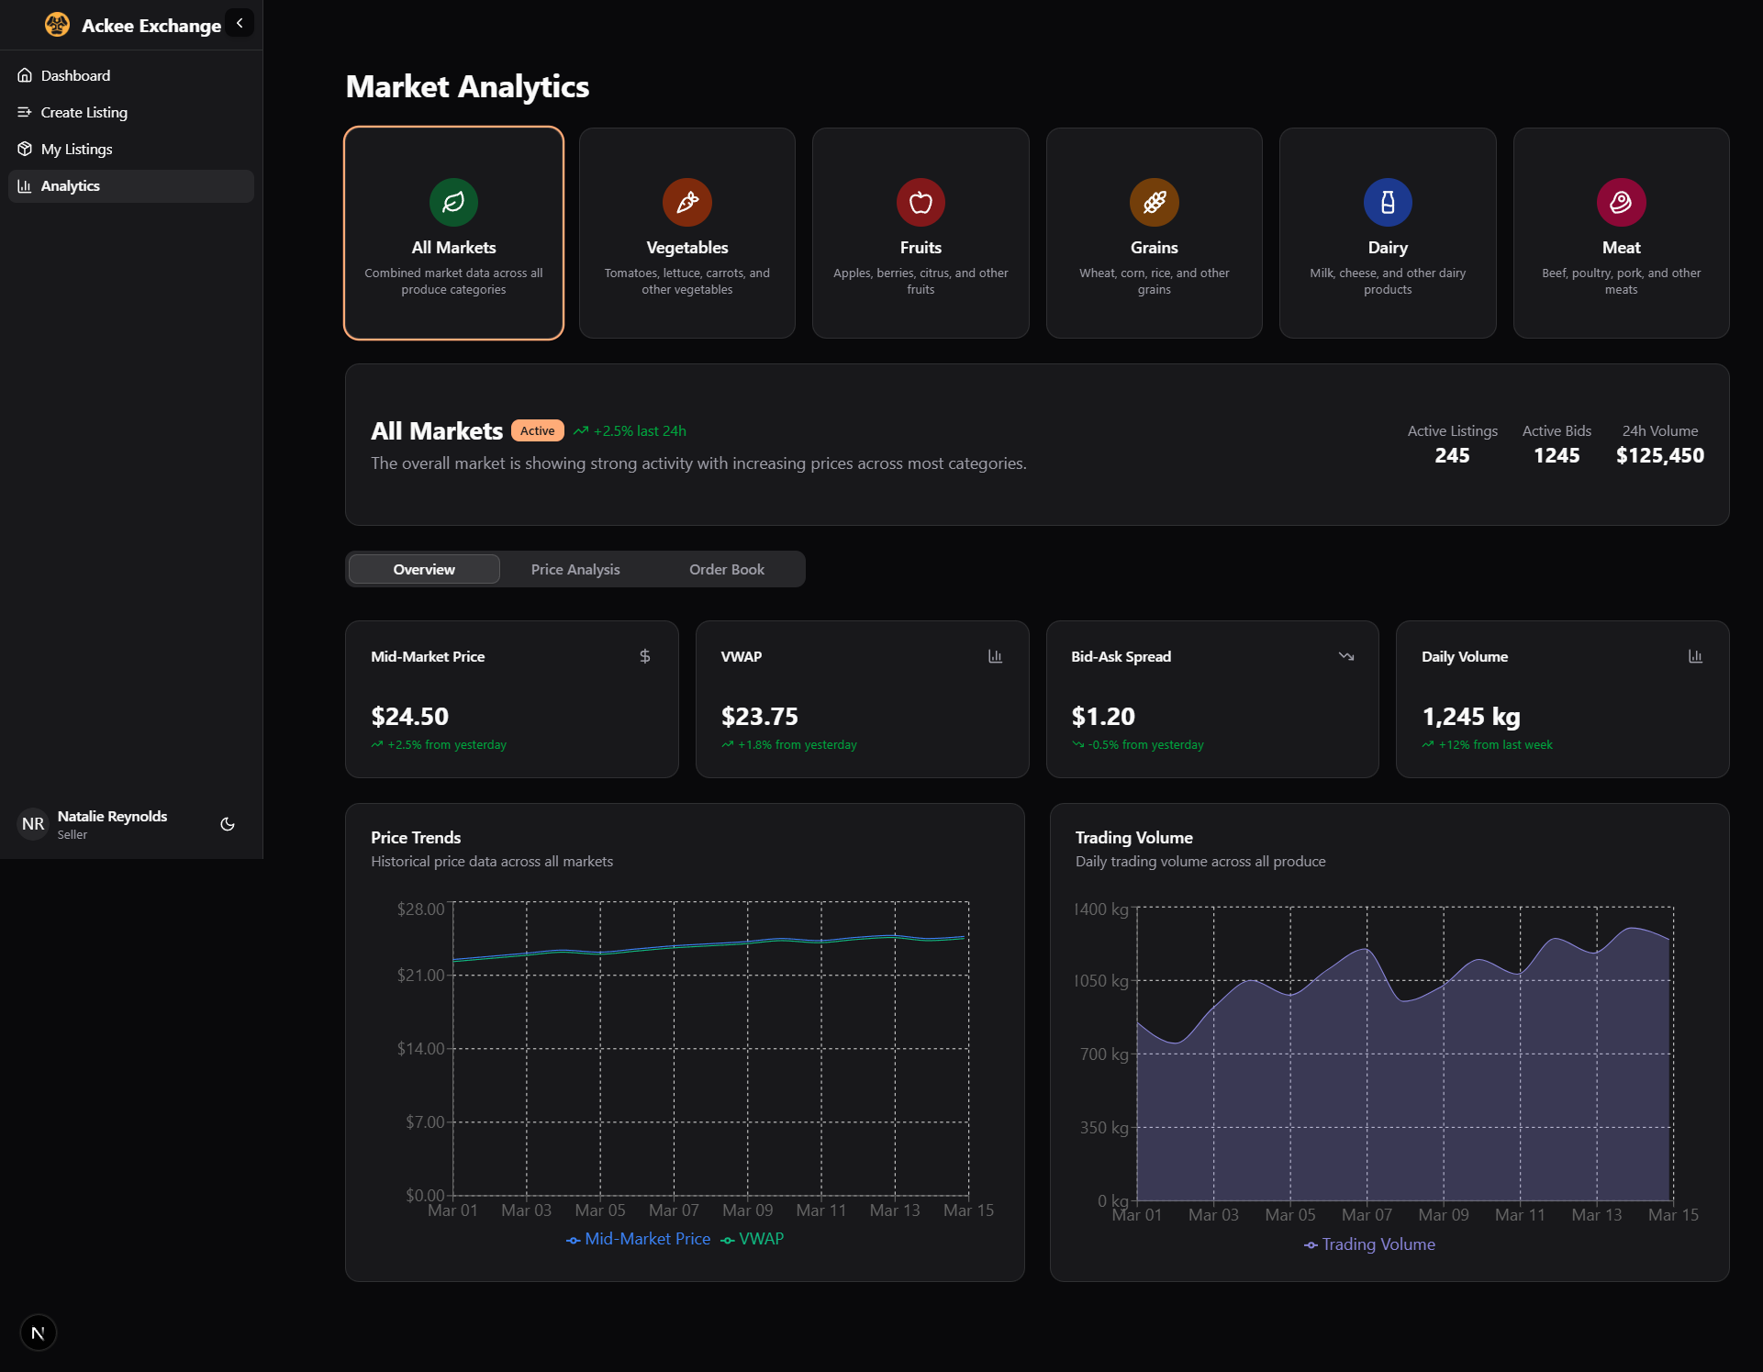
Task: Click the Ackee Exchange logo icon
Action: point(57,25)
